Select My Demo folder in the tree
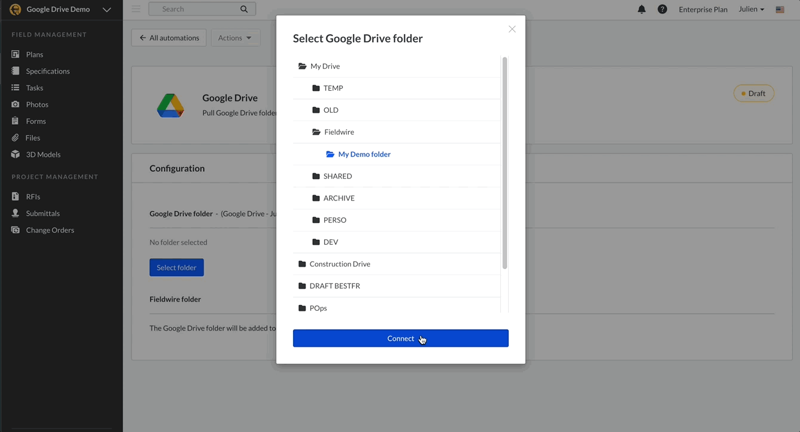The height and width of the screenshot is (432, 800). pyautogui.click(x=364, y=154)
